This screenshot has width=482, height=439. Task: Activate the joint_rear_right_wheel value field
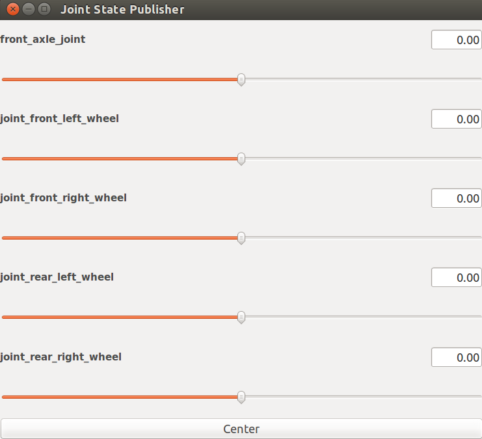(x=456, y=357)
